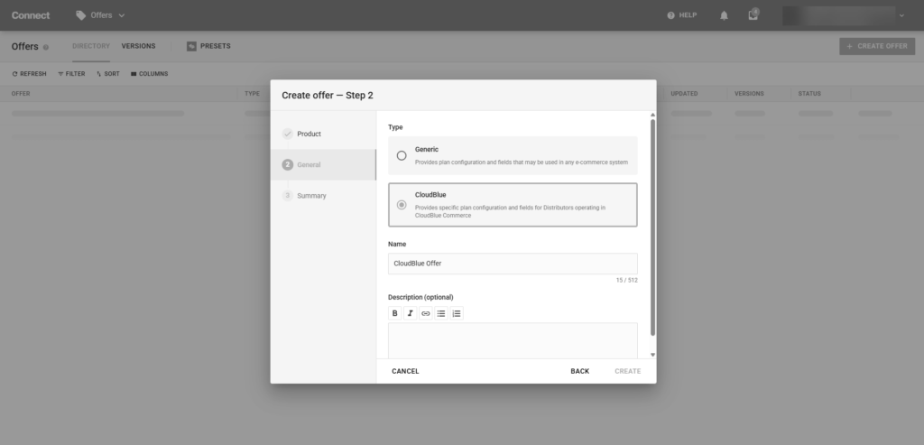Click the scrollbar down arrow
Screen dimensions: 924x445
pyautogui.click(x=652, y=355)
